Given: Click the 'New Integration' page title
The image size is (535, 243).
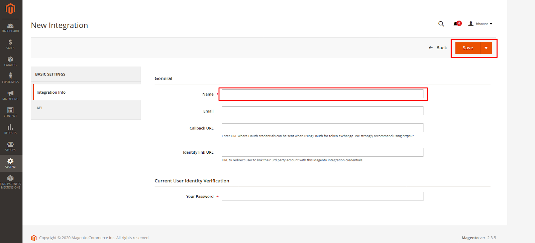Looking at the screenshot, I should tap(60, 25).
